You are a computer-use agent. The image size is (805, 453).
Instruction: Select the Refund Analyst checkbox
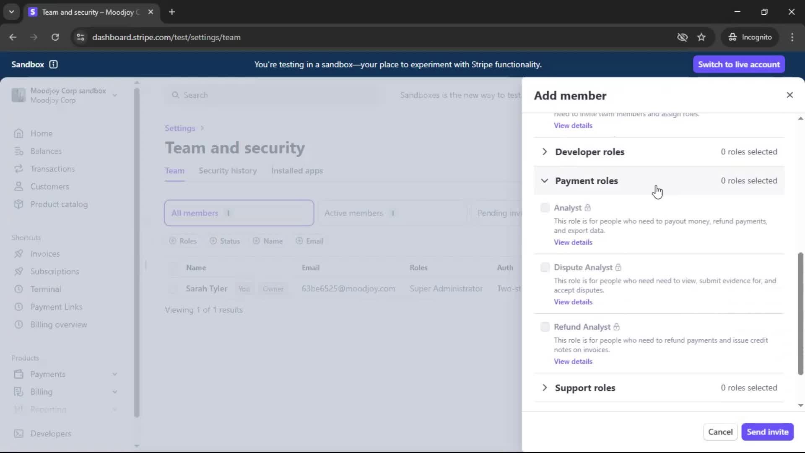coord(545,327)
